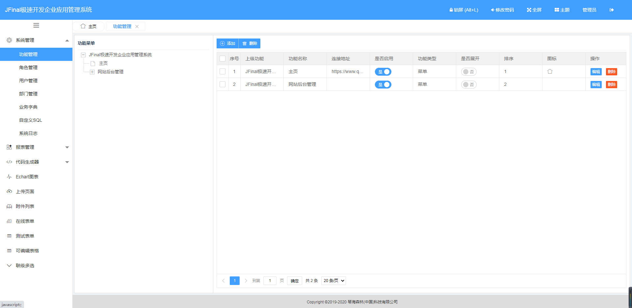Click the JFinal system title in header
Viewport: 632px width, 308px height.
pyautogui.click(x=48, y=10)
